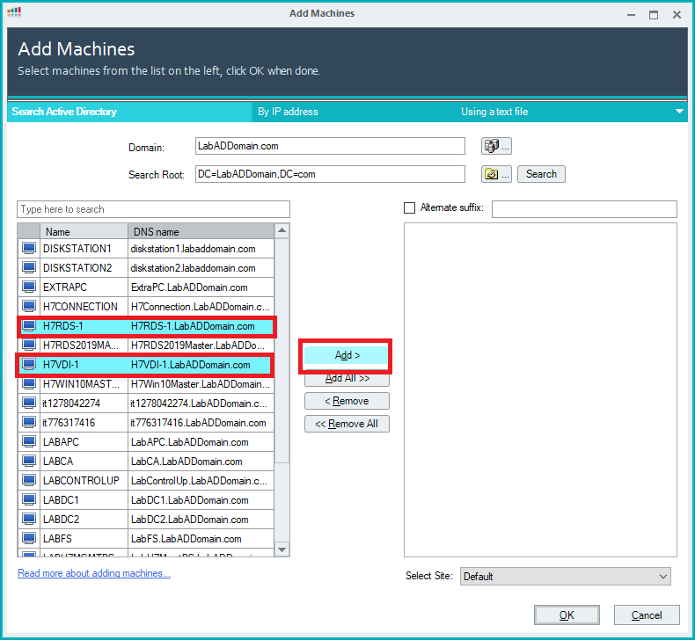Click the computer icon beside LABAPC
This screenshot has height=640, width=695.
tap(29, 442)
